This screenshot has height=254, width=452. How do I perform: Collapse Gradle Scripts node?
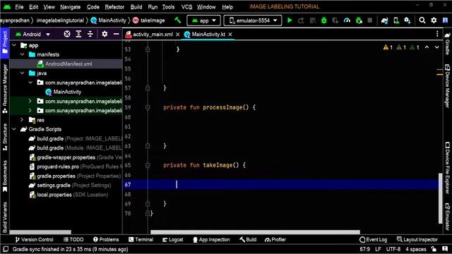click(14, 129)
